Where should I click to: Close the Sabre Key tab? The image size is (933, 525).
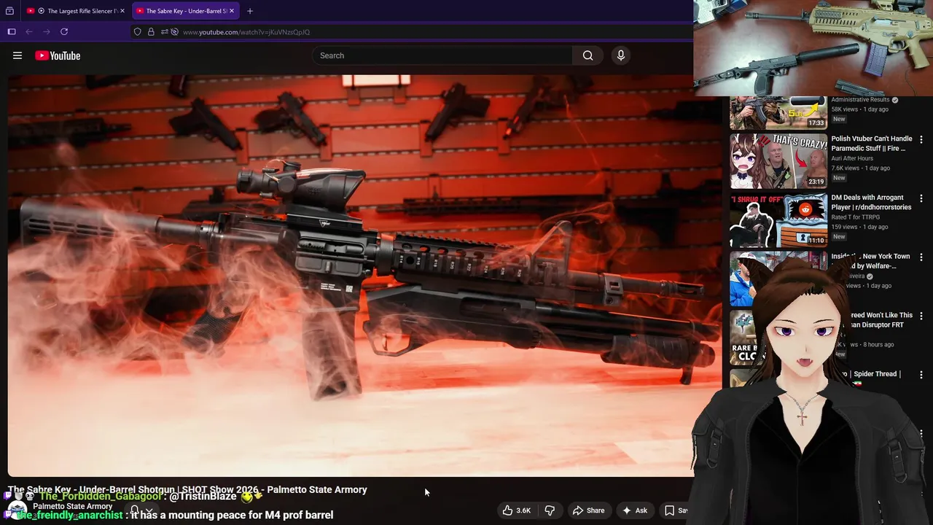click(232, 11)
